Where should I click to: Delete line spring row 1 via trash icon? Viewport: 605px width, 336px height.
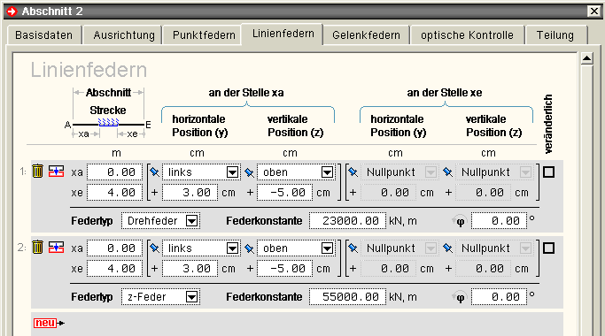pyautogui.click(x=37, y=171)
